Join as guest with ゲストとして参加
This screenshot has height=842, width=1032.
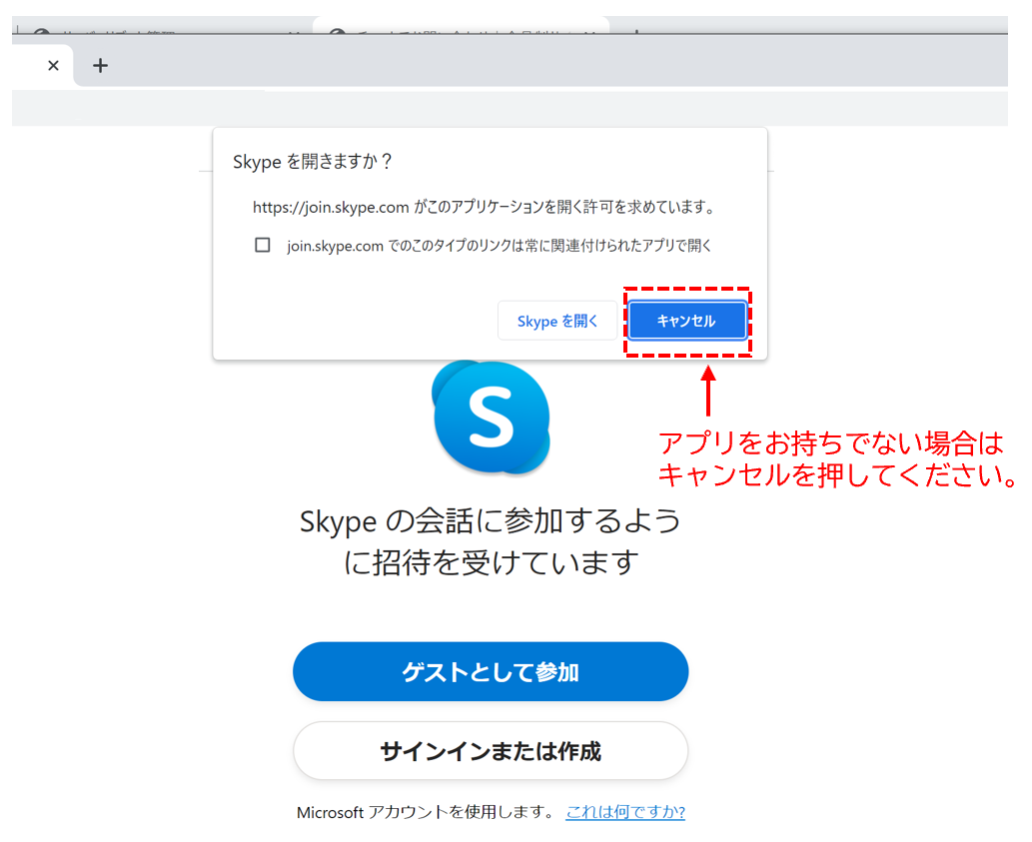click(x=491, y=671)
